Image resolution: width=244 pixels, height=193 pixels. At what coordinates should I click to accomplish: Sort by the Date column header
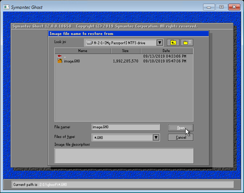(167, 51)
